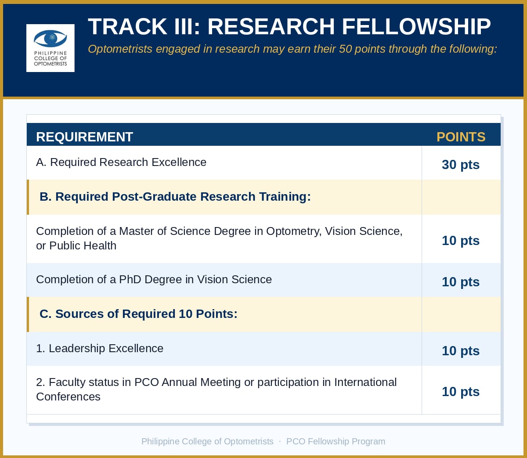Select the PhD Degree in Vision Science row
Screen dimensions: 527x458
click(x=263, y=280)
